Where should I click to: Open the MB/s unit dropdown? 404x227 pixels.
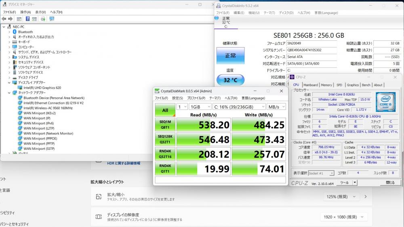tap(276, 107)
